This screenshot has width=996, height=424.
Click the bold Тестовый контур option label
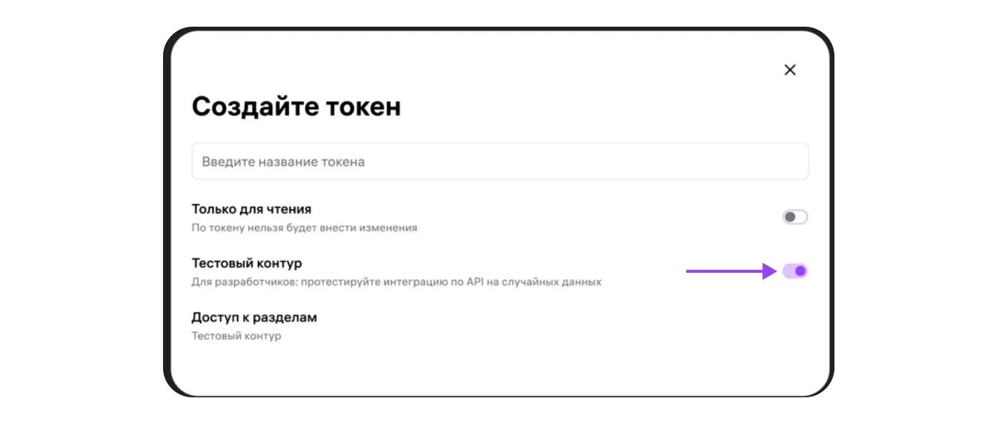click(x=247, y=263)
